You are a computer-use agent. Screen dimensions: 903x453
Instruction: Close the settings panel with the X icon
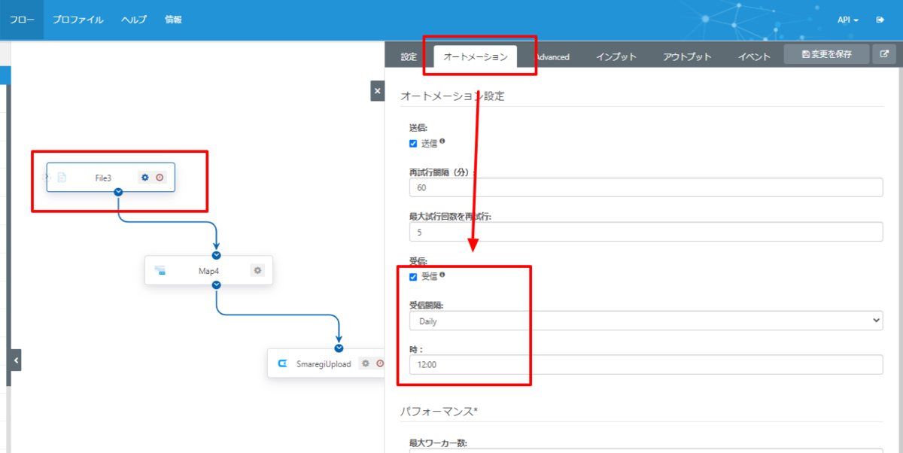378,91
